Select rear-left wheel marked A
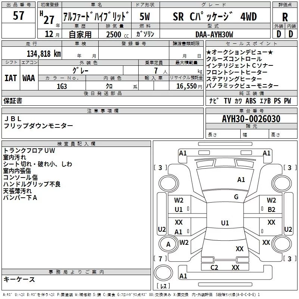Image resolution: width=299 pixels, height=299 pixels. tap(169, 244)
